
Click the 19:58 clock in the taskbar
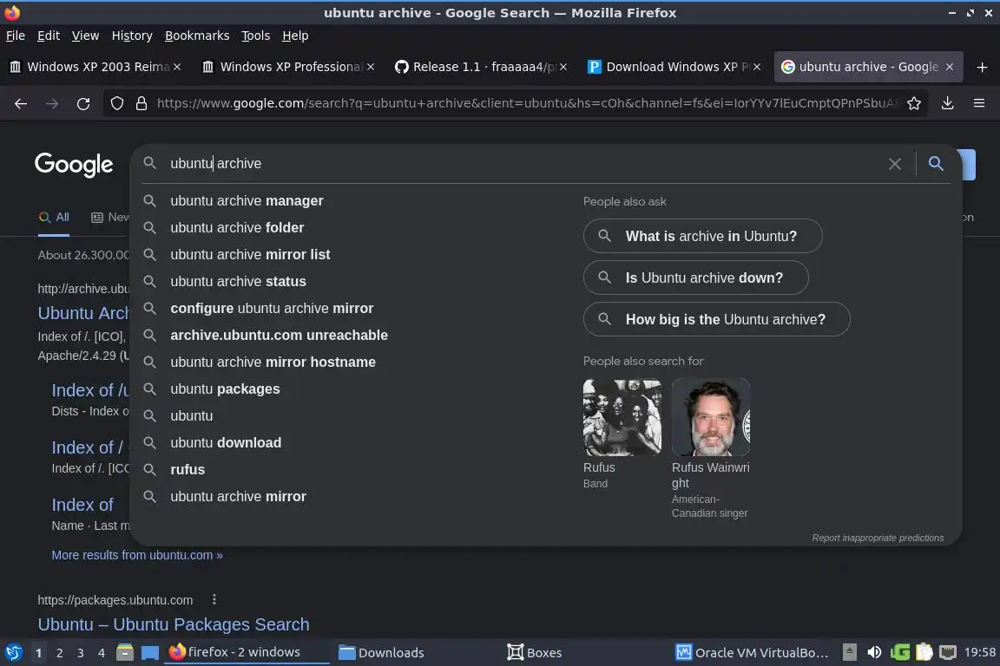tap(979, 653)
